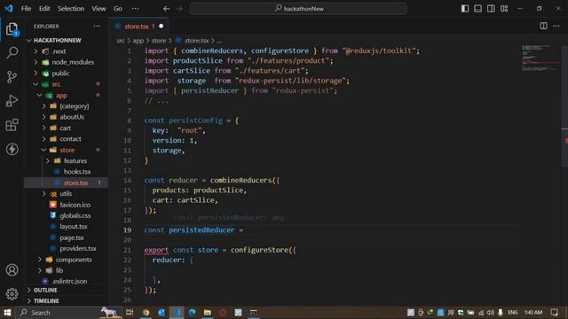Image resolution: width=568 pixels, height=319 pixels.
Task: Open globals.css file
Action: pyautogui.click(x=75, y=215)
